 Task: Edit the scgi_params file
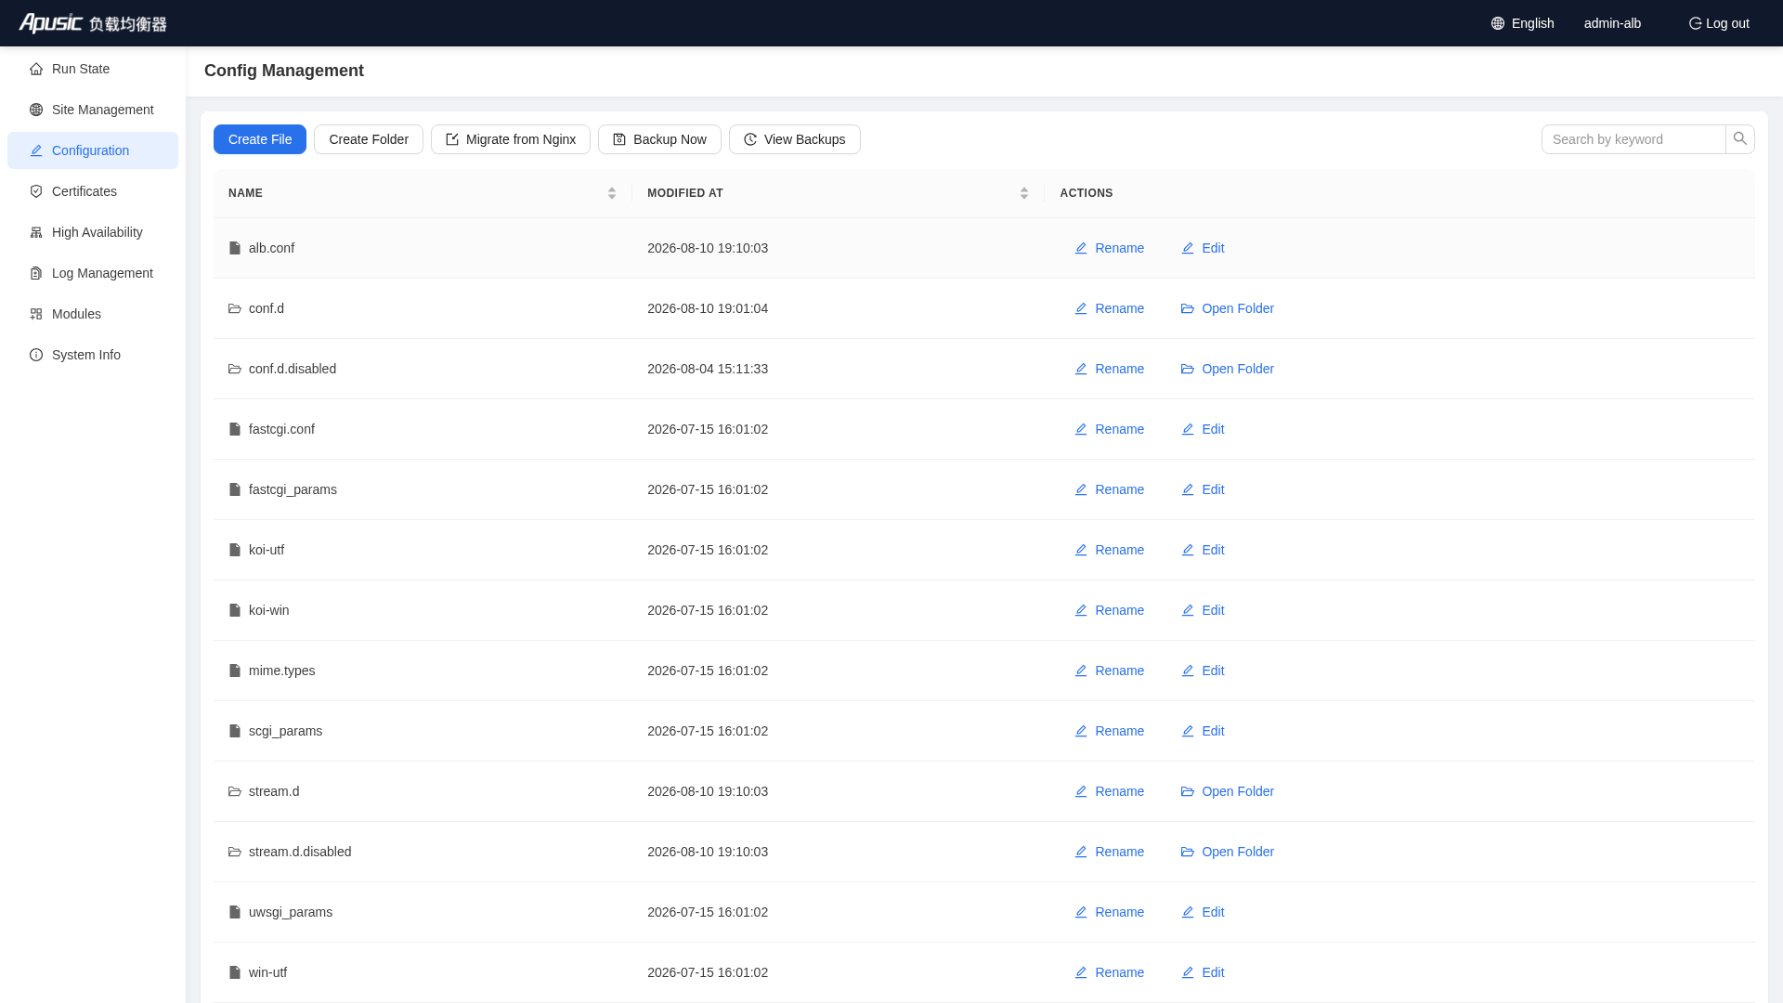coord(1203,731)
